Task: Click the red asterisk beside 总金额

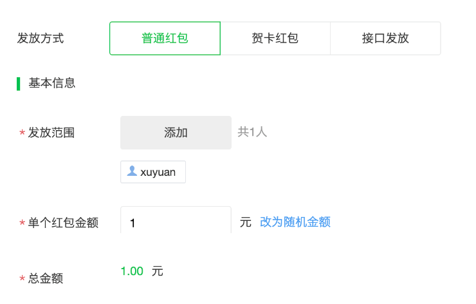Action: 22,278
